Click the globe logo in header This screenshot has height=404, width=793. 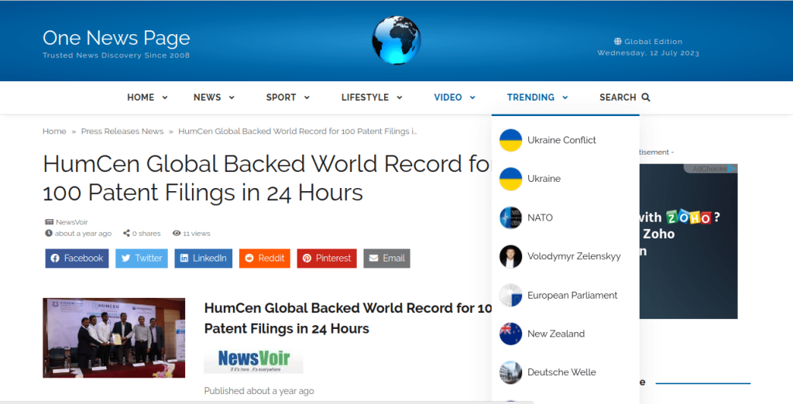tap(396, 40)
